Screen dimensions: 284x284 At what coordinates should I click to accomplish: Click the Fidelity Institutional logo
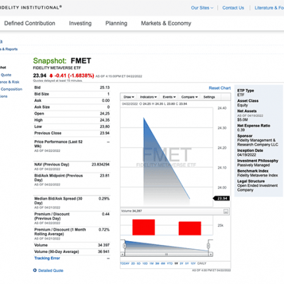click(x=31, y=8)
